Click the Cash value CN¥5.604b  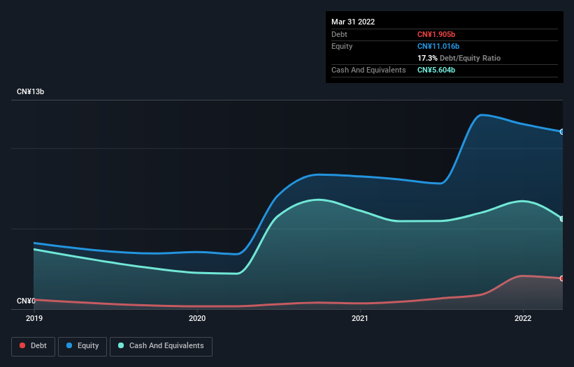point(436,70)
